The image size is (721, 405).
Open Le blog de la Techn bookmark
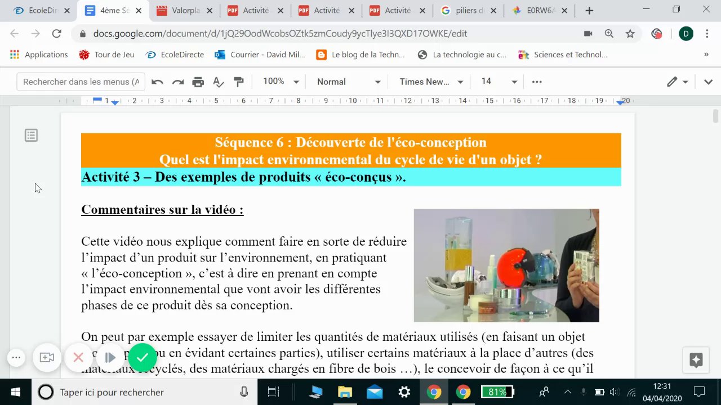(361, 55)
